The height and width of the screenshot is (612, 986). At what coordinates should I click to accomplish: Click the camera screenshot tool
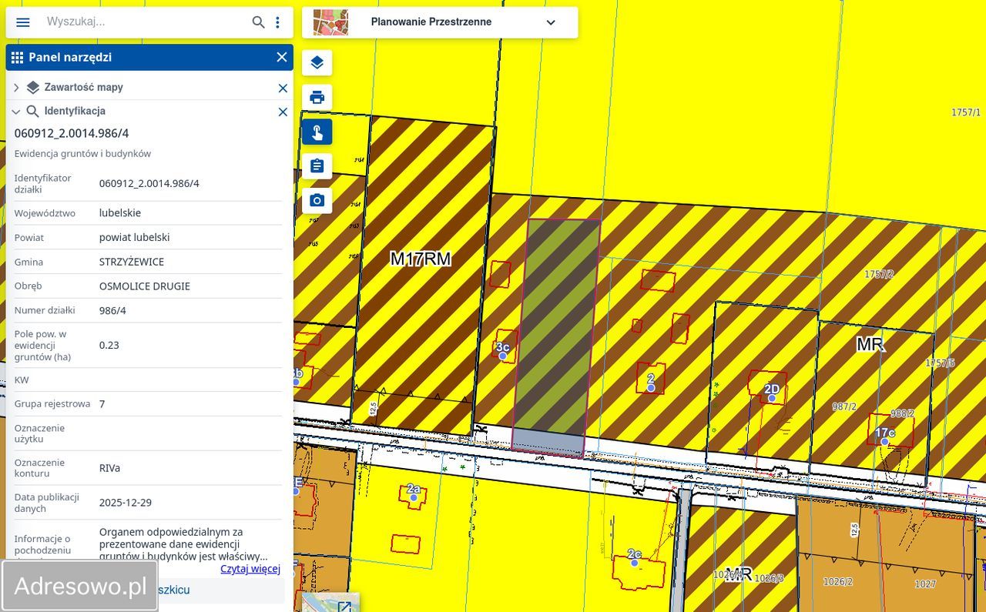tap(317, 201)
